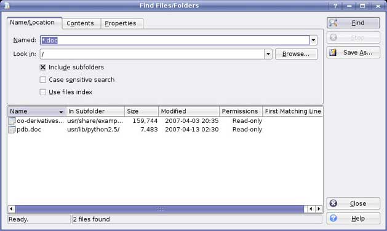Viewport: 387px width, 231px height.
Task: Save results with Save As button
Action: coord(353,52)
